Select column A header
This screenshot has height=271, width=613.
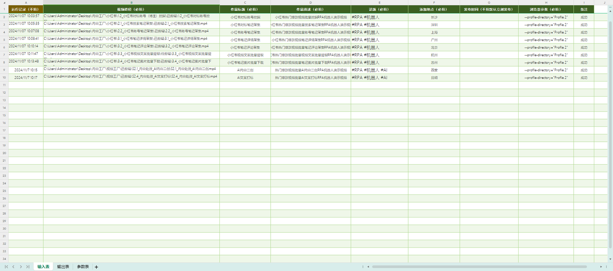(x=26, y=2)
